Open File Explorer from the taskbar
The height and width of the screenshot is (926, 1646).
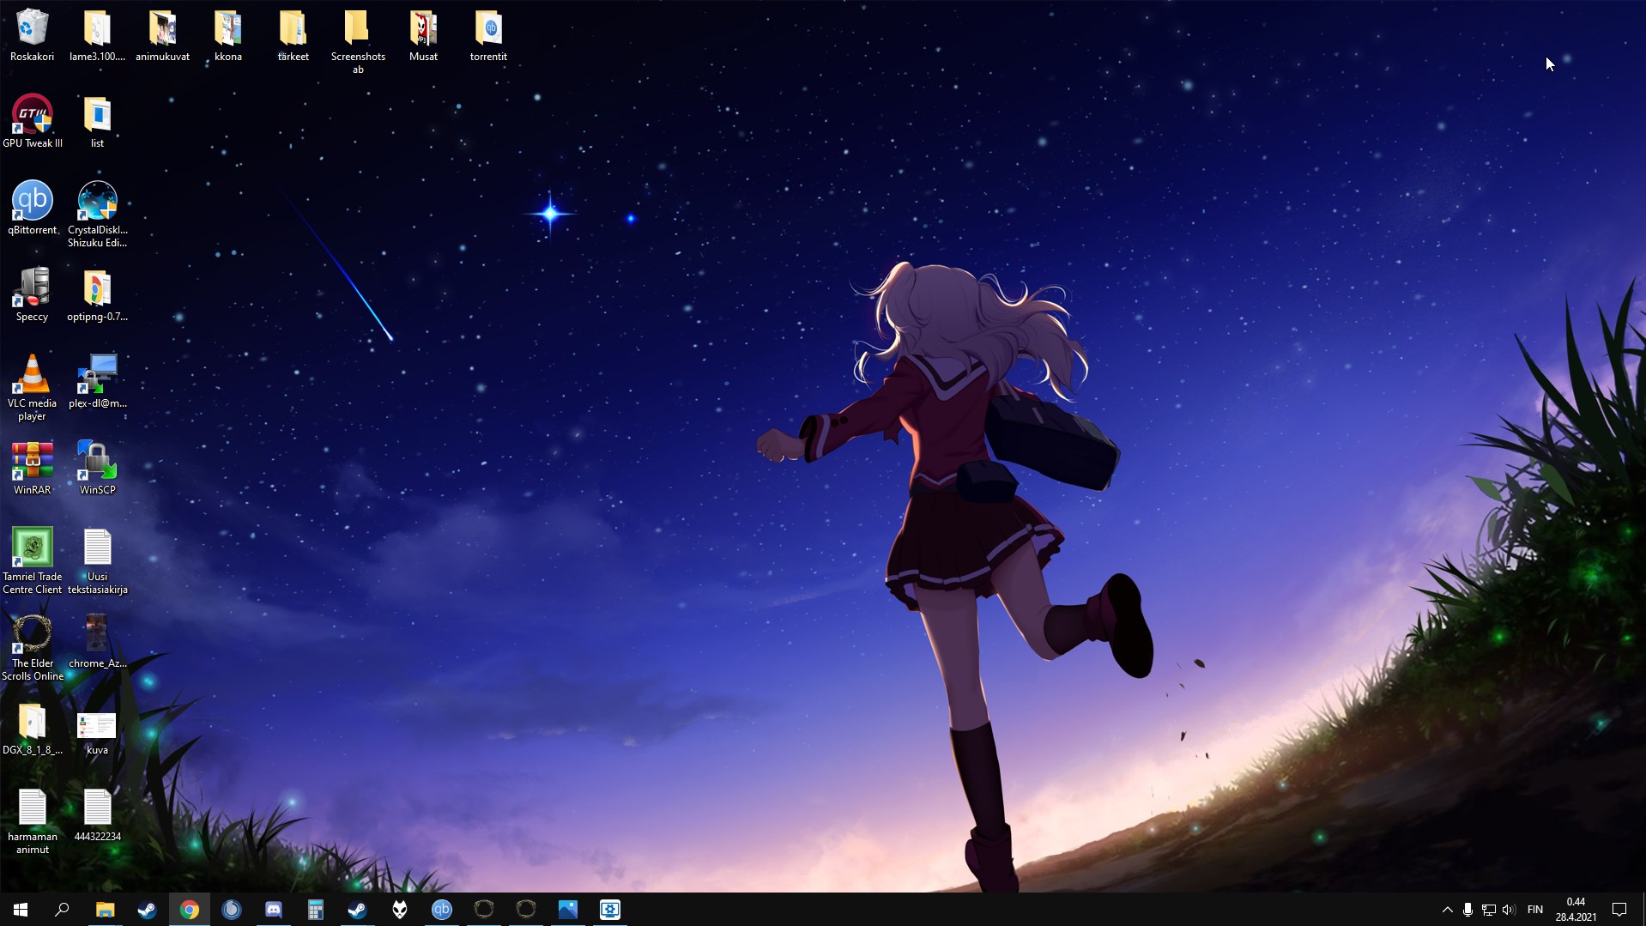point(105,910)
